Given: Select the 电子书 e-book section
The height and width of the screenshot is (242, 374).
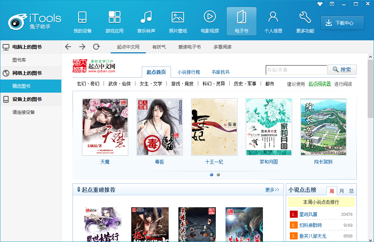Looking at the screenshot, I should 241,21.
